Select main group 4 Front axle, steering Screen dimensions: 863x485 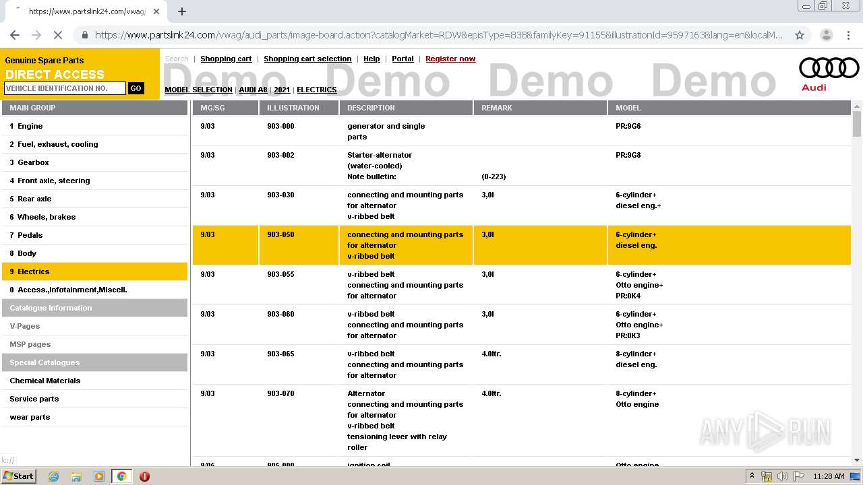94,181
